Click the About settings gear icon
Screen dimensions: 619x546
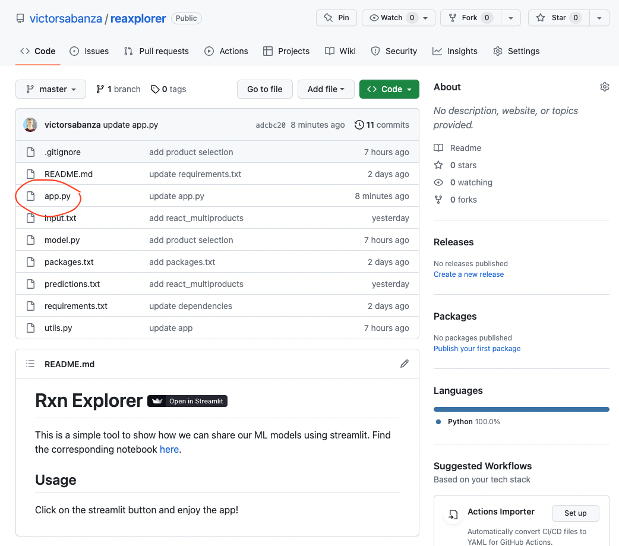tap(604, 87)
